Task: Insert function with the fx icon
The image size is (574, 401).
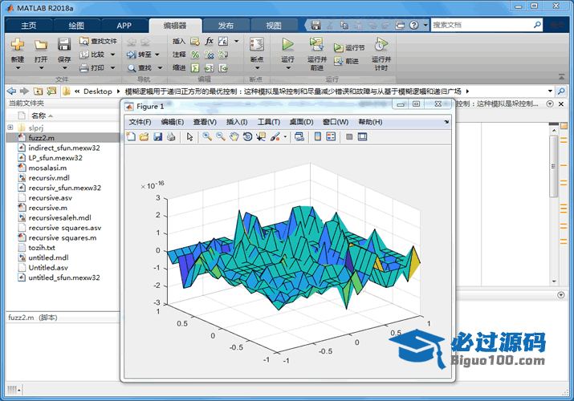Action: [209, 41]
